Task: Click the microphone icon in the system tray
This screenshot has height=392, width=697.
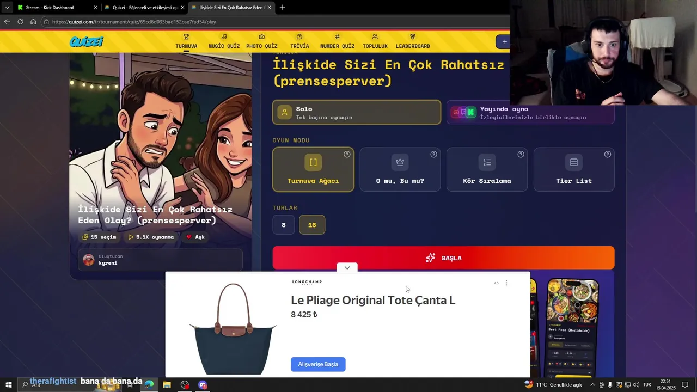Action: tap(610, 385)
